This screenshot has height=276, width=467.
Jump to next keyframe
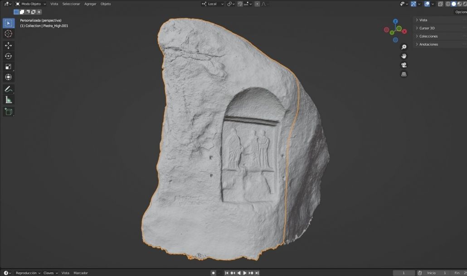(x=251, y=273)
